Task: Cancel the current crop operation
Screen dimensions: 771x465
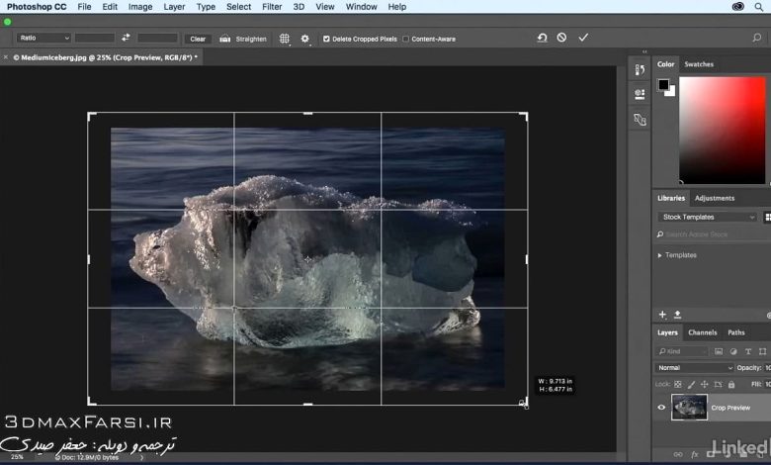Action: tap(561, 38)
